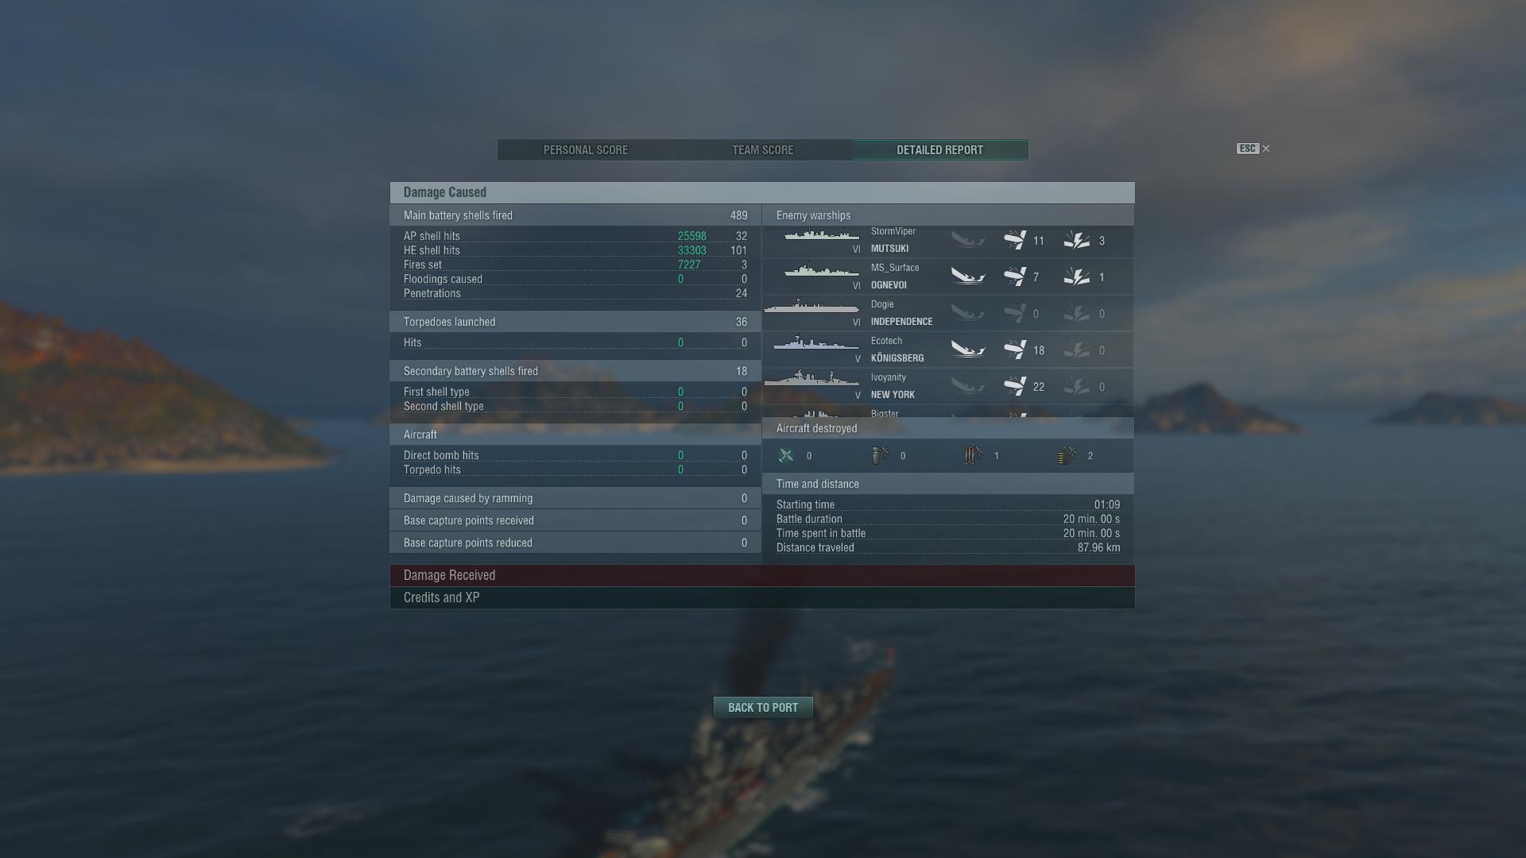Switch to the Personal Score tab
This screenshot has height=858, width=1526.
pos(586,150)
